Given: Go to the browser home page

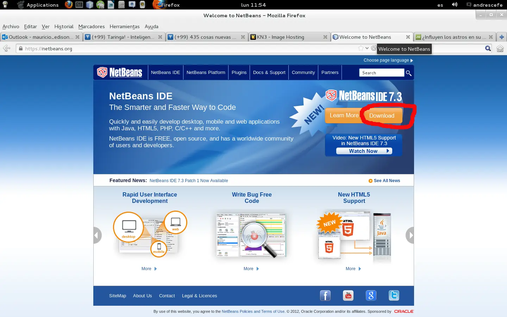Looking at the screenshot, I should tap(500, 49).
